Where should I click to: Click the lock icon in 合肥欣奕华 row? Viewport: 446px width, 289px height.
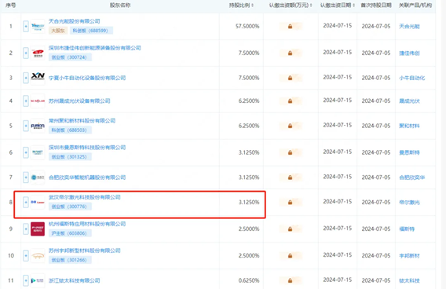(290, 177)
